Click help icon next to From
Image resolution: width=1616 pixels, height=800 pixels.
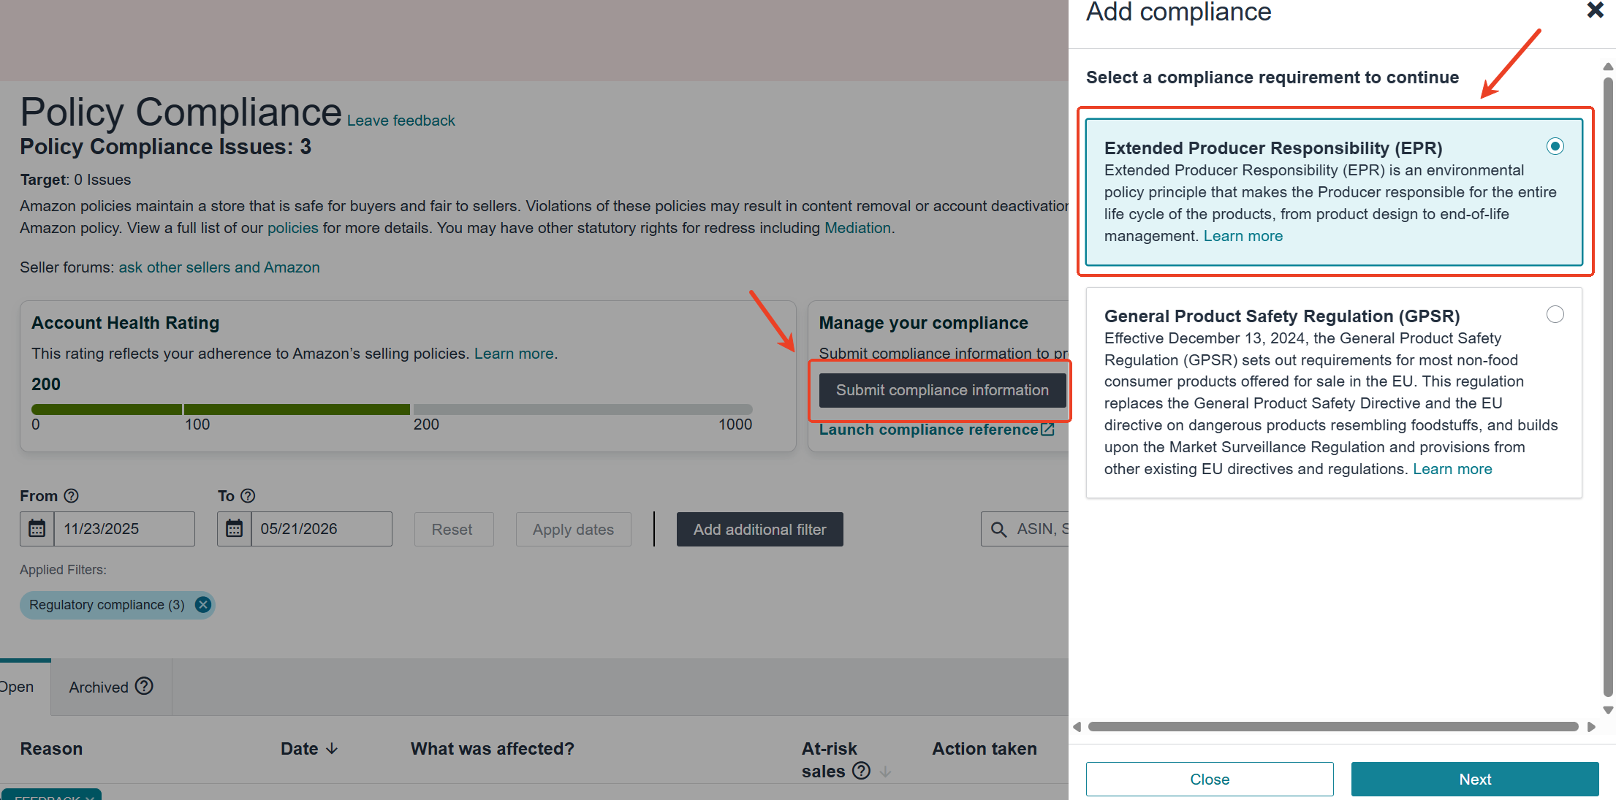tap(71, 496)
